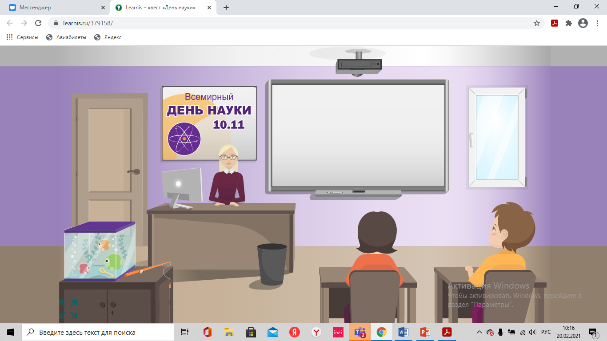This screenshot has height=341, width=607.
Task: Click the golden key in the aquarium
Action: point(107,273)
